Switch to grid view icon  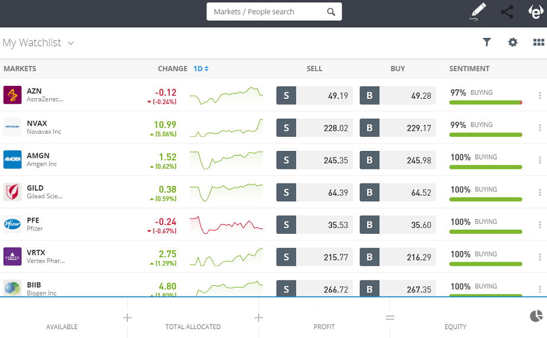(539, 42)
